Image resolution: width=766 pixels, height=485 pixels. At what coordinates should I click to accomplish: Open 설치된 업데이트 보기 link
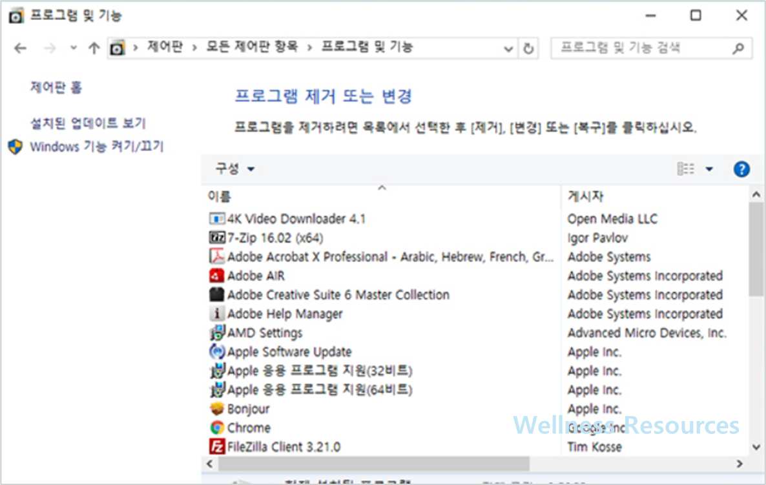pos(88,123)
